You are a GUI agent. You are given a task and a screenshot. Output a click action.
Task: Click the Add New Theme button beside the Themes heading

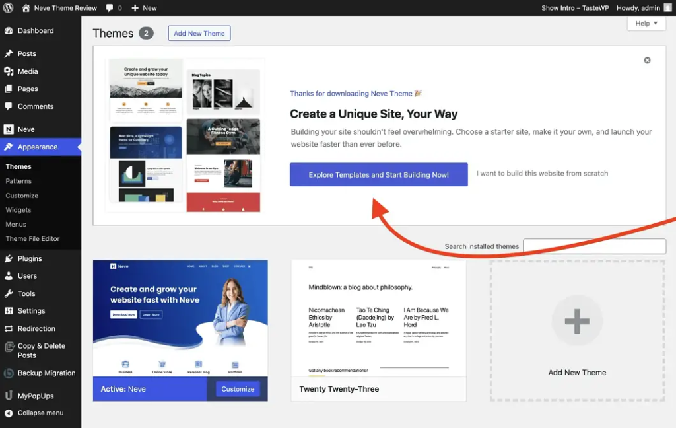[x=199, y=33]
